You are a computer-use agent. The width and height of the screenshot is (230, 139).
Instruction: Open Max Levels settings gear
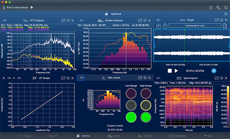[x=145, y=78]
